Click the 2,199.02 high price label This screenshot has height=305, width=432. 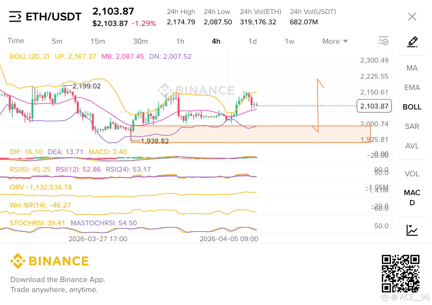click(86, 86)
